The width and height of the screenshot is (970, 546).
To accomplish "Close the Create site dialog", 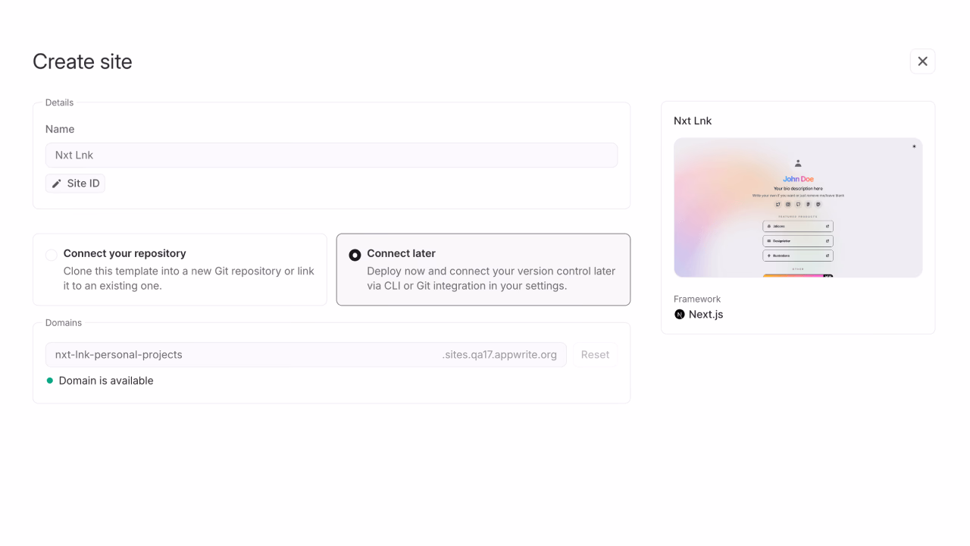I will tap(922, 61).
